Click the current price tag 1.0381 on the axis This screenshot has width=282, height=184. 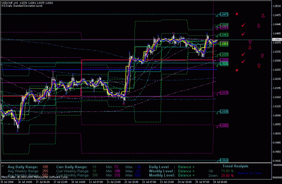point(277,40)
